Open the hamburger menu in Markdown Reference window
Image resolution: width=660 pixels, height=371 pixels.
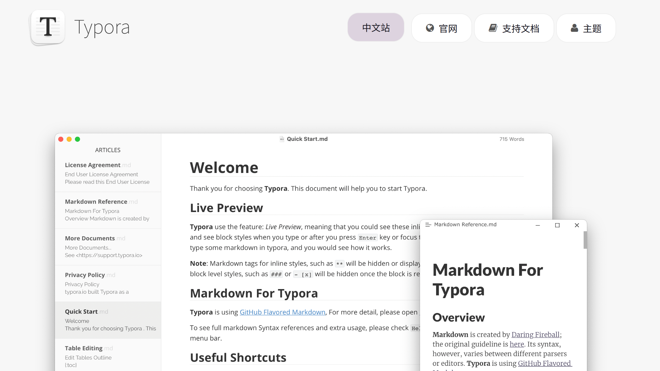click(428, 225)
